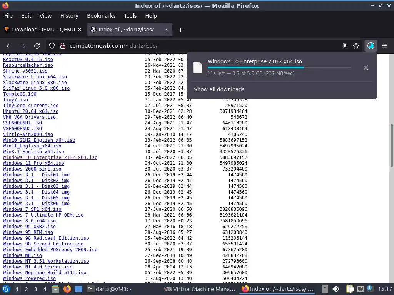Viewport: 394px width, 295px height.
Task: Click Show all downloads
Action: [x=219, y=89]
